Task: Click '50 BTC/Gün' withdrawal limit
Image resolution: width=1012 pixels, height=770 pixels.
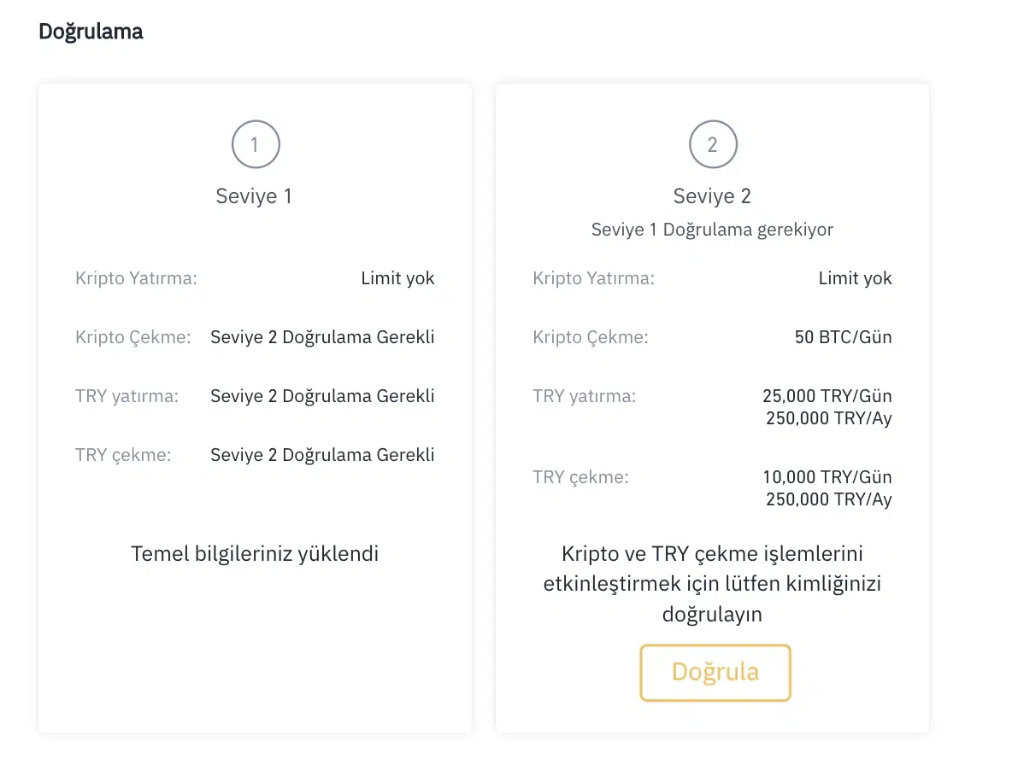Action: (843, 337)
